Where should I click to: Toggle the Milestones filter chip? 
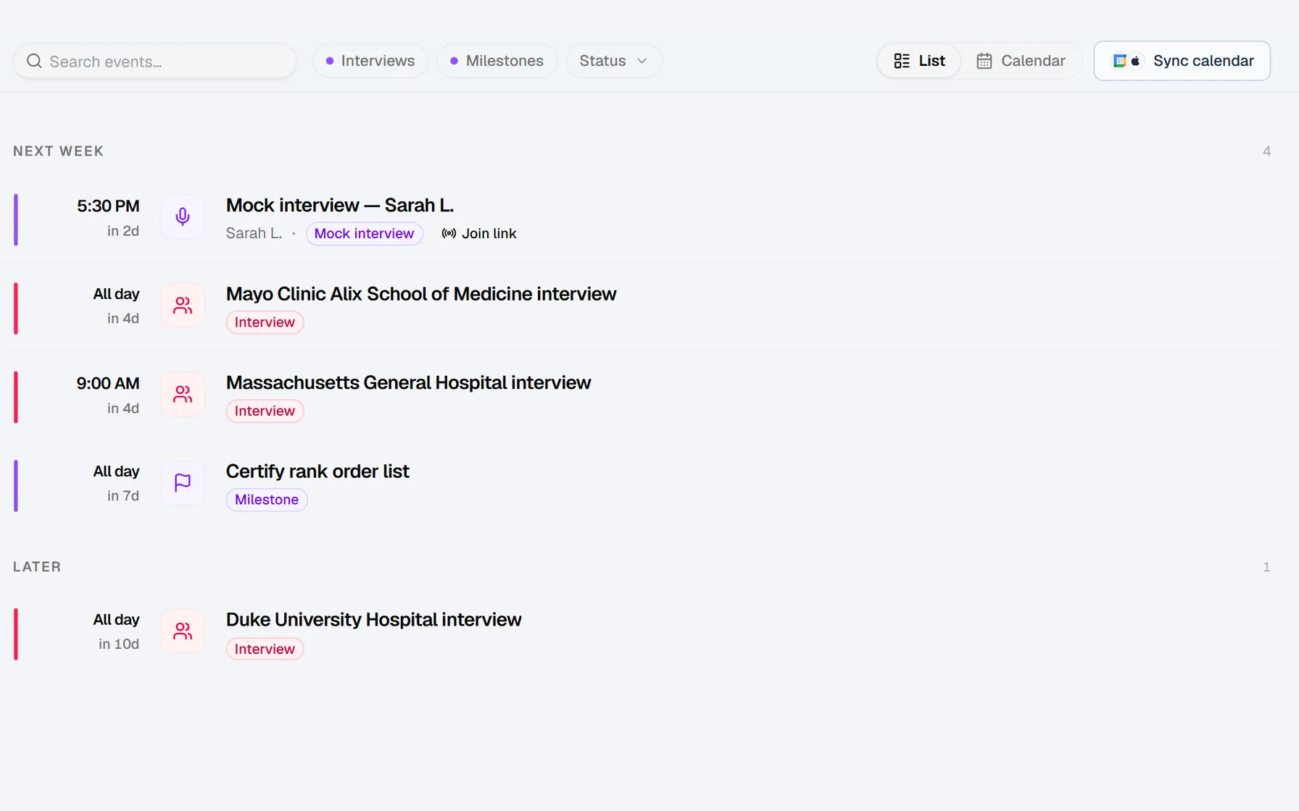[497, 61]
